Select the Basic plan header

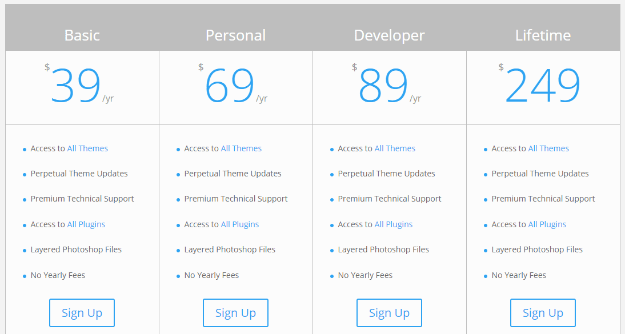(x=82, y=35)
